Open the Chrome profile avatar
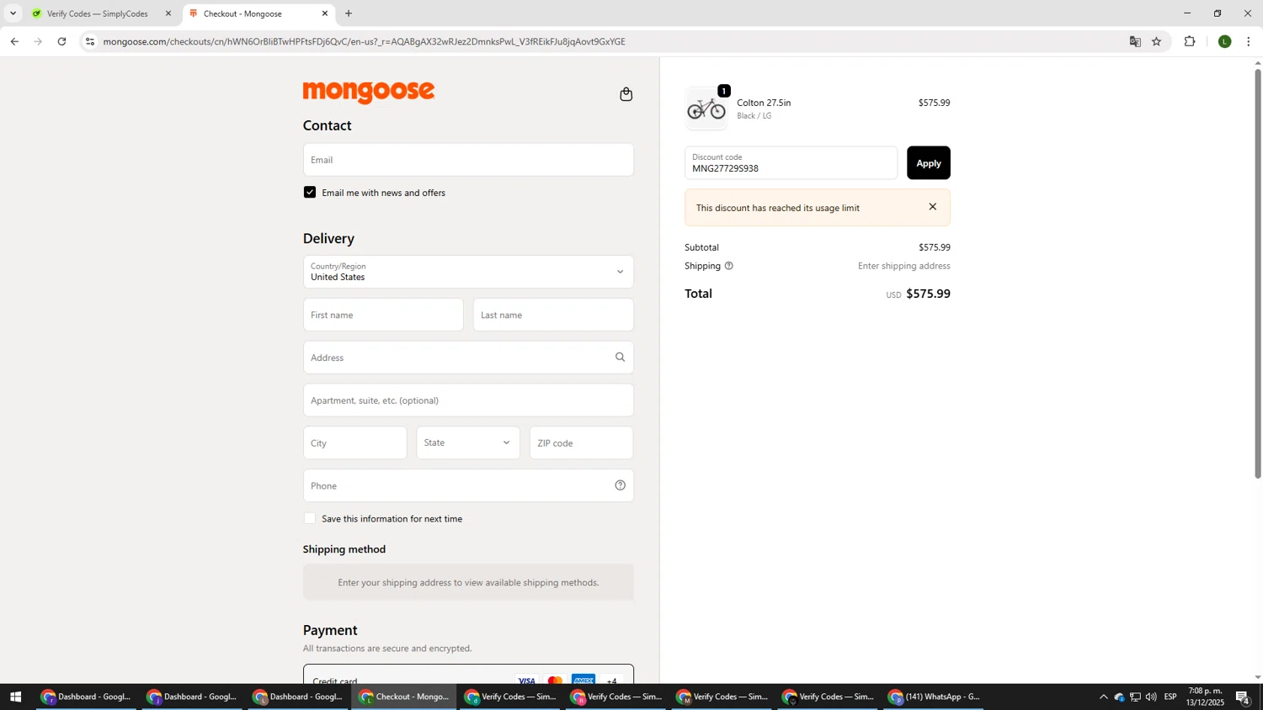Image resolution: width=1263 pixels, height=710 pixels. [x=1225, y=41]
